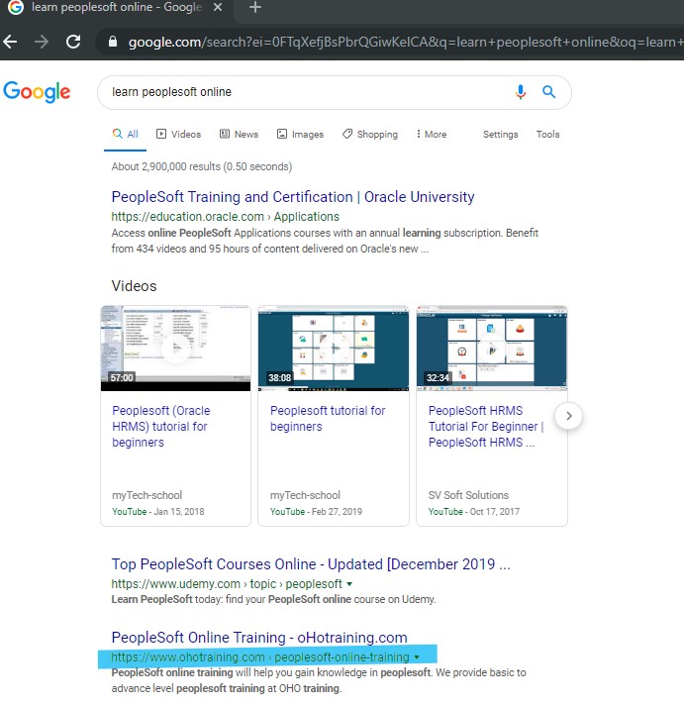684x706 pixels.
Task: Reload the page with refresh icon
Action: point(73,42)
